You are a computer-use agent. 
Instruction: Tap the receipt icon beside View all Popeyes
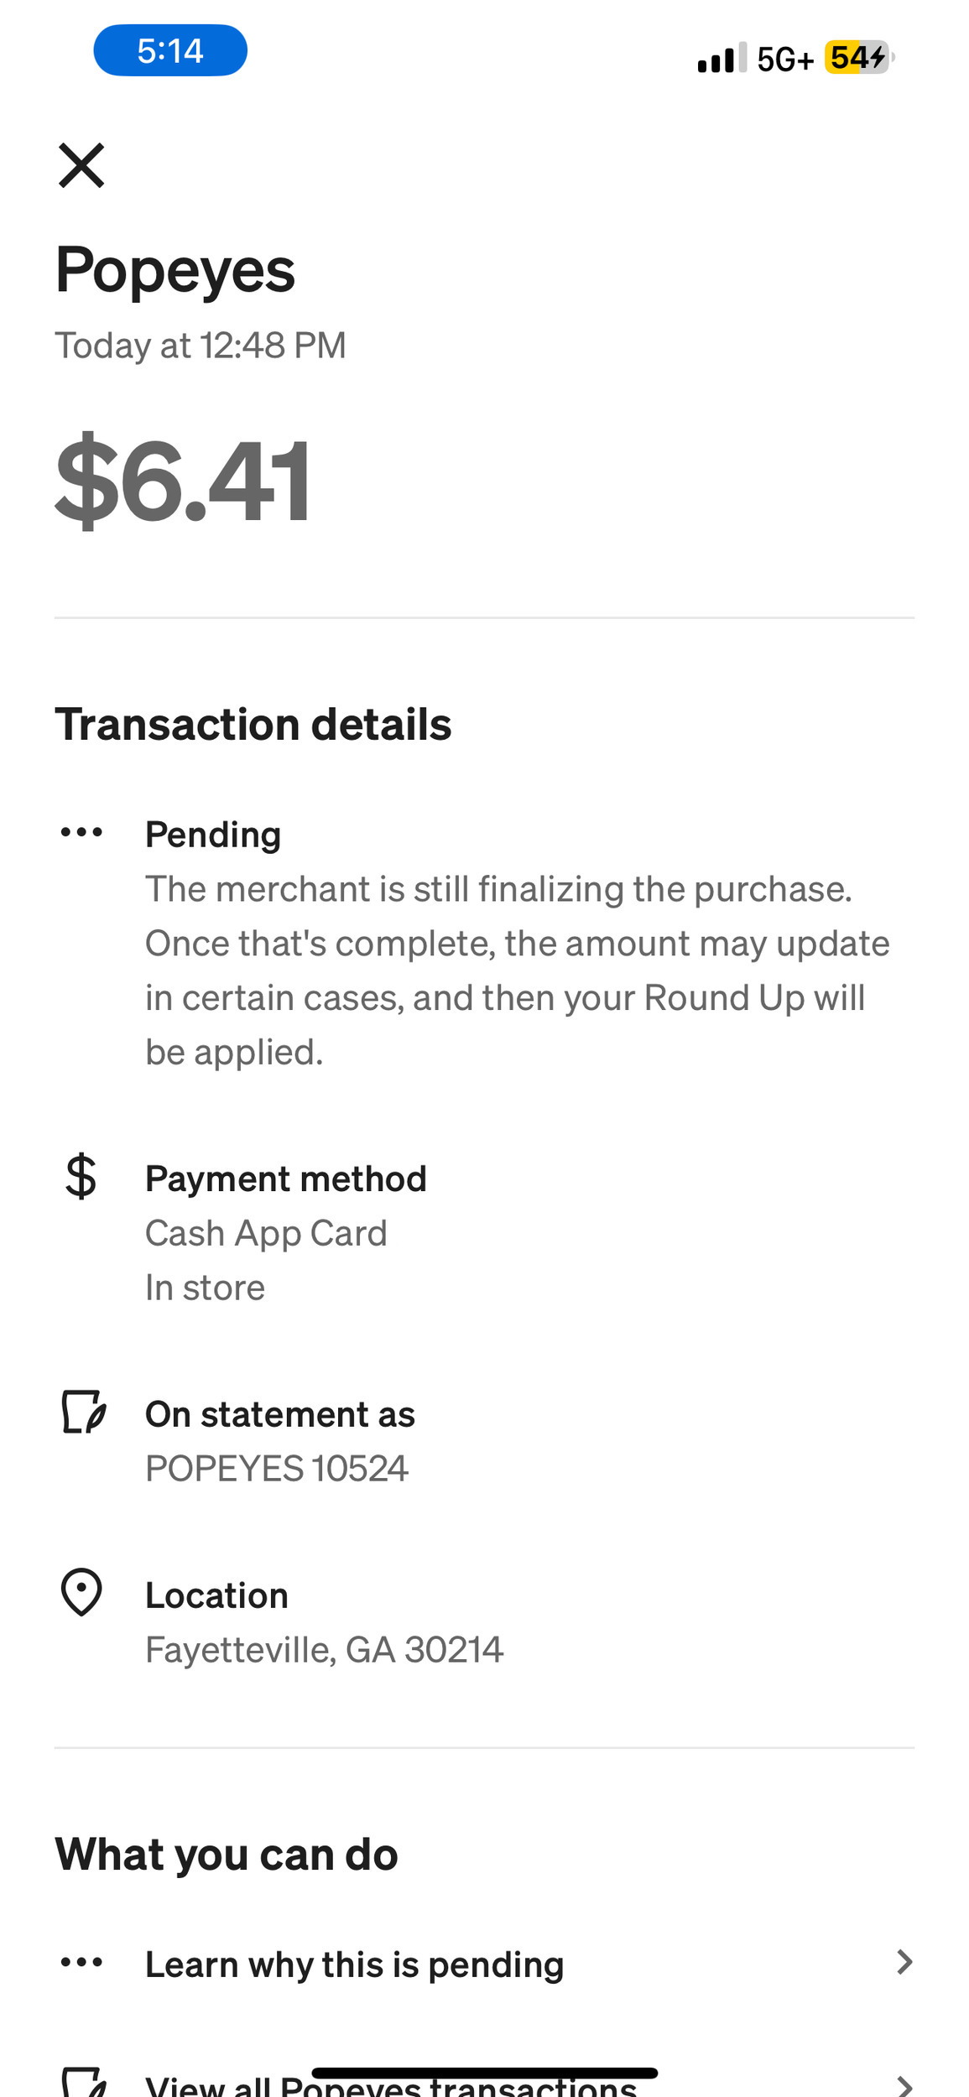point(83,2084)
